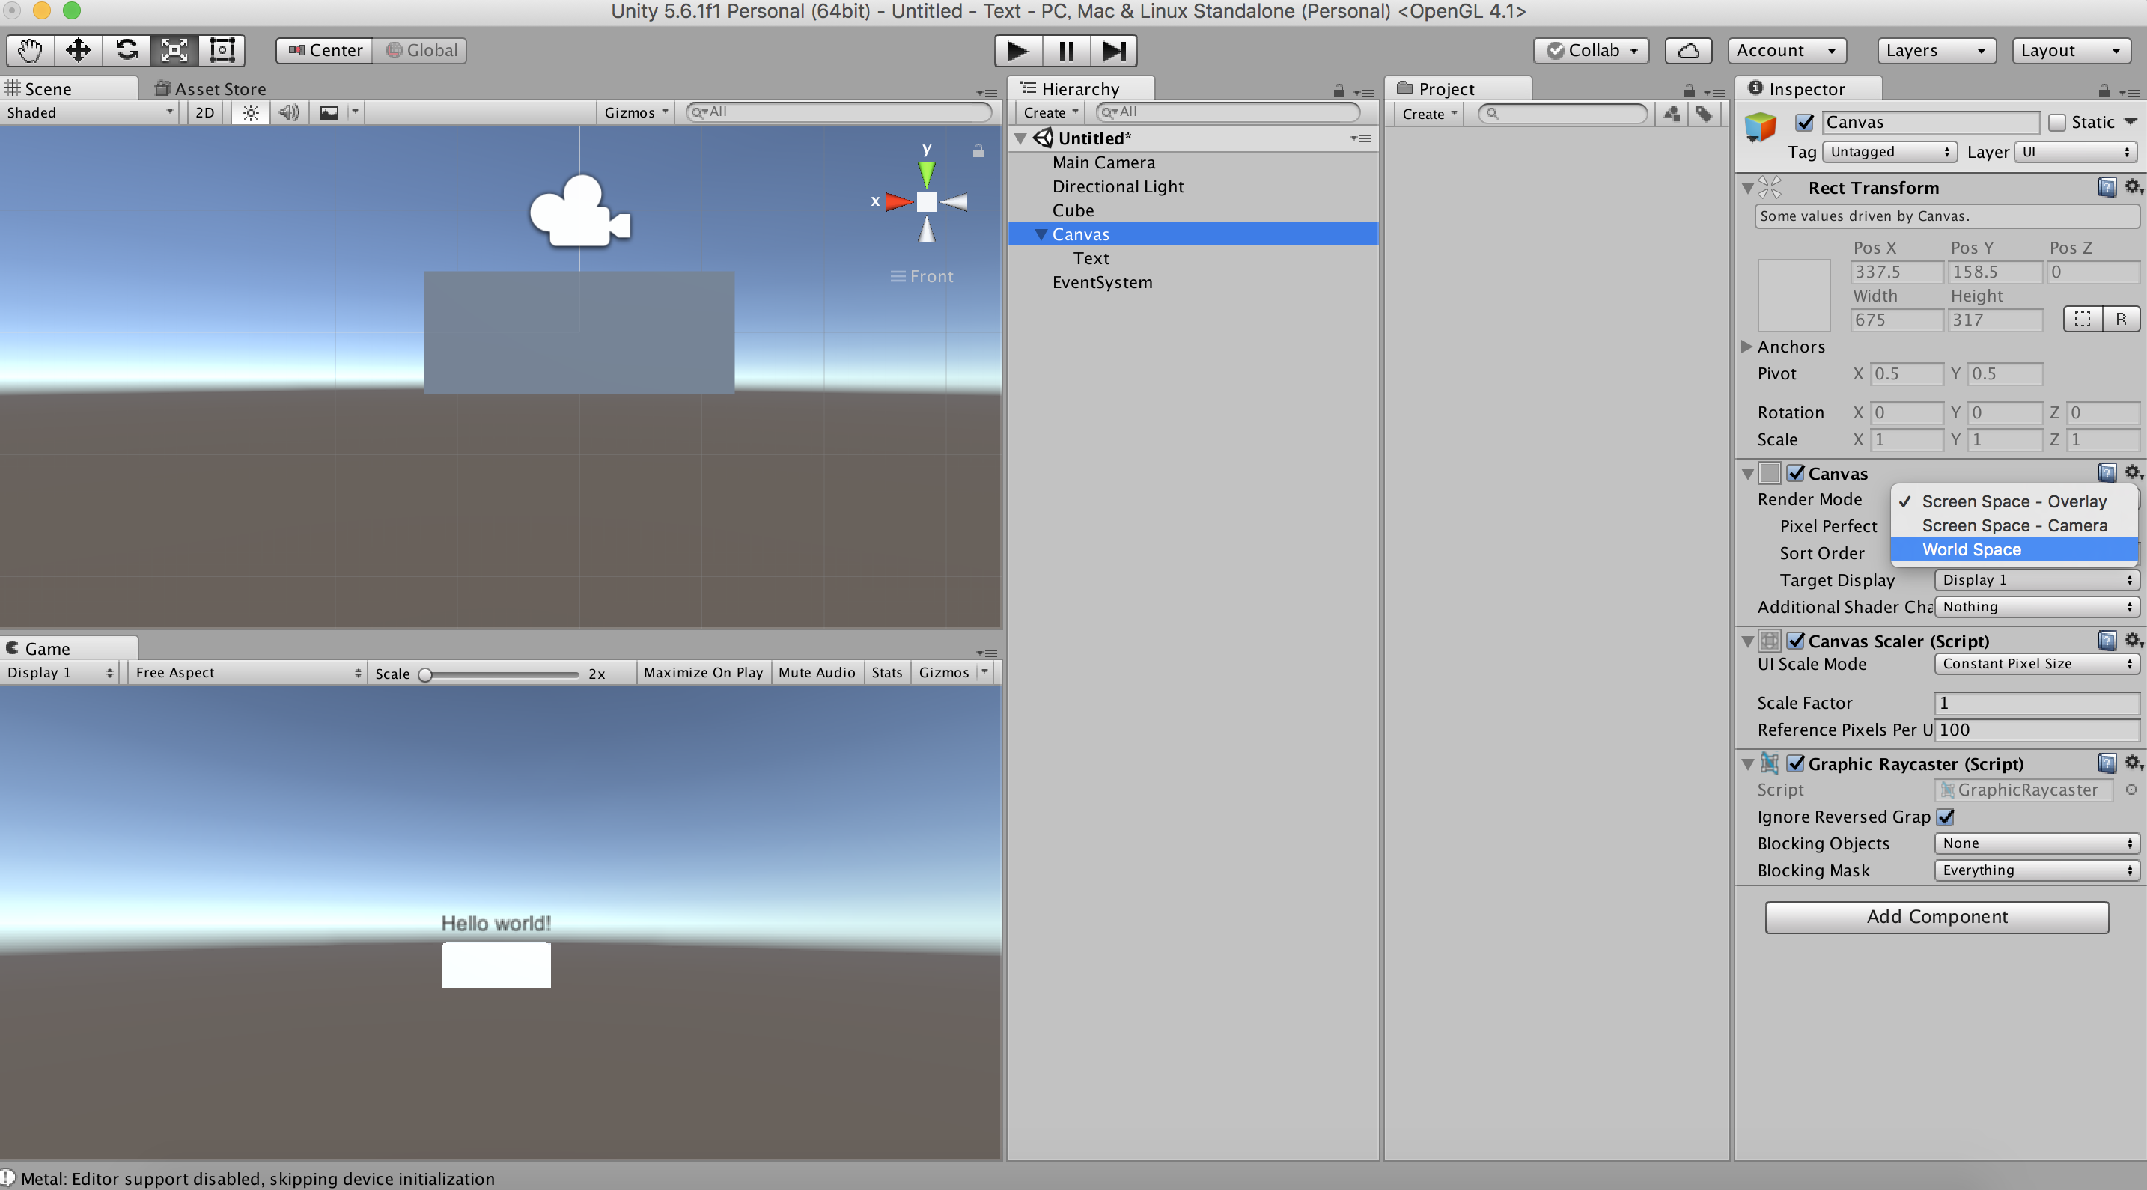Disable the Canvas Scaler component checkbox
The height and width of the screenshot is (1190, 2147).
[x=1795, y=641]
